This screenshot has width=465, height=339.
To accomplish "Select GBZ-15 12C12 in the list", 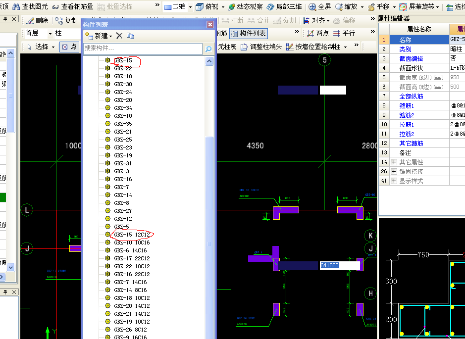I will (x=132, y=235).
